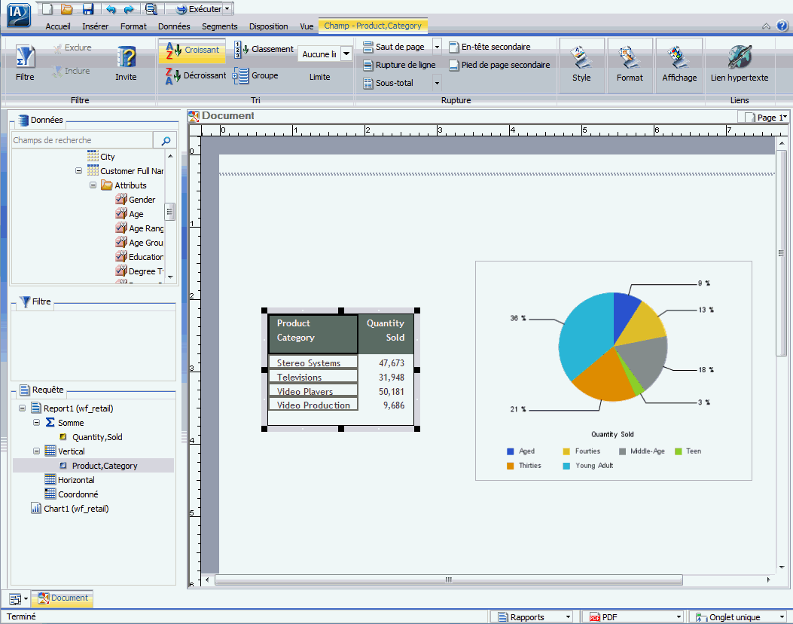Select the Gender field
This screenshot has width=793, height=624.
click(x=136, y=200)
